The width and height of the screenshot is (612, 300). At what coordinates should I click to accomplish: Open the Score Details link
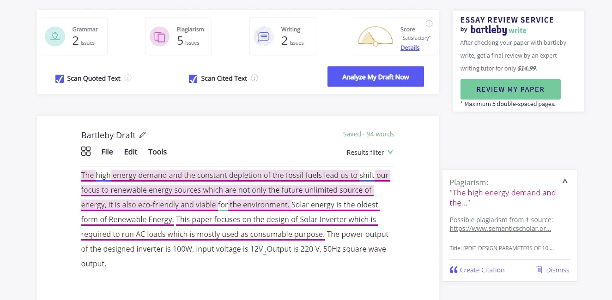click(410, 47)
